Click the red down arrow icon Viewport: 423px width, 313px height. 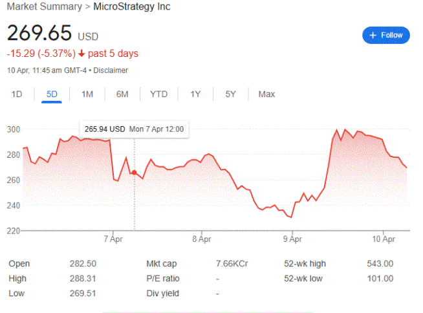(81, 54)
